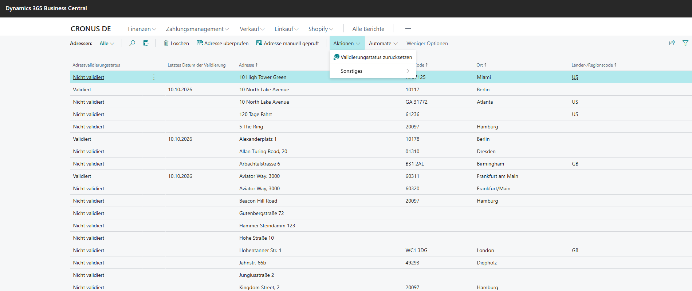Sort by the Adresse column header

coord(248,65)
